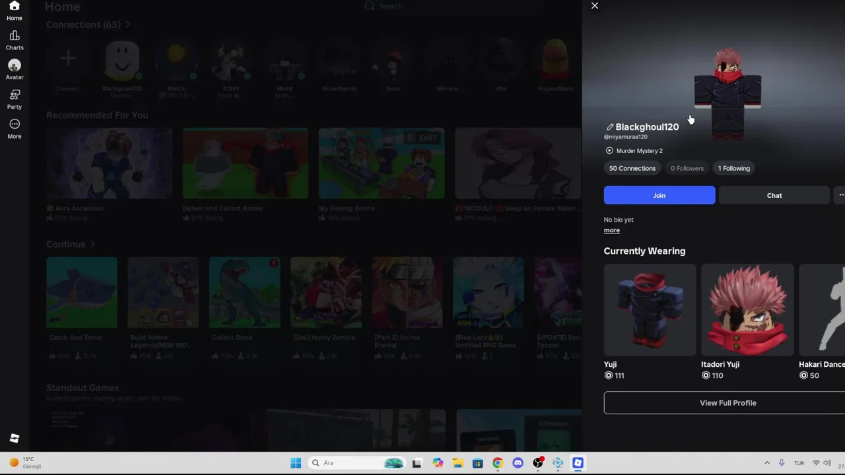Open the Wi-Fi network tray icon
The image size is (845, 475).
816,463
